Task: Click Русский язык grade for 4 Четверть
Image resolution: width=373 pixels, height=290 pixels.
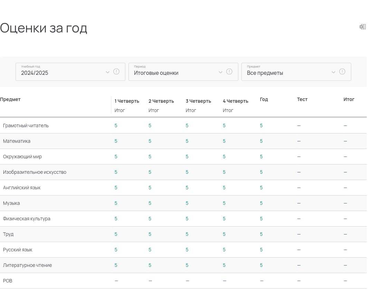Action: [224, 250]
